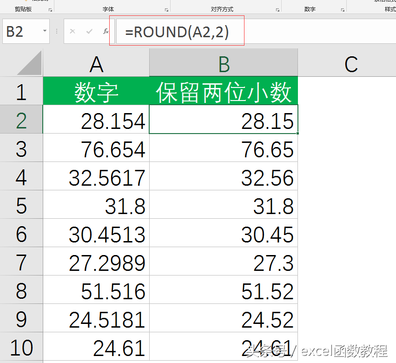The width and height of the screenshot is (396, 363).
Task: Click cell with 27.3
Action: click(224, 261)
